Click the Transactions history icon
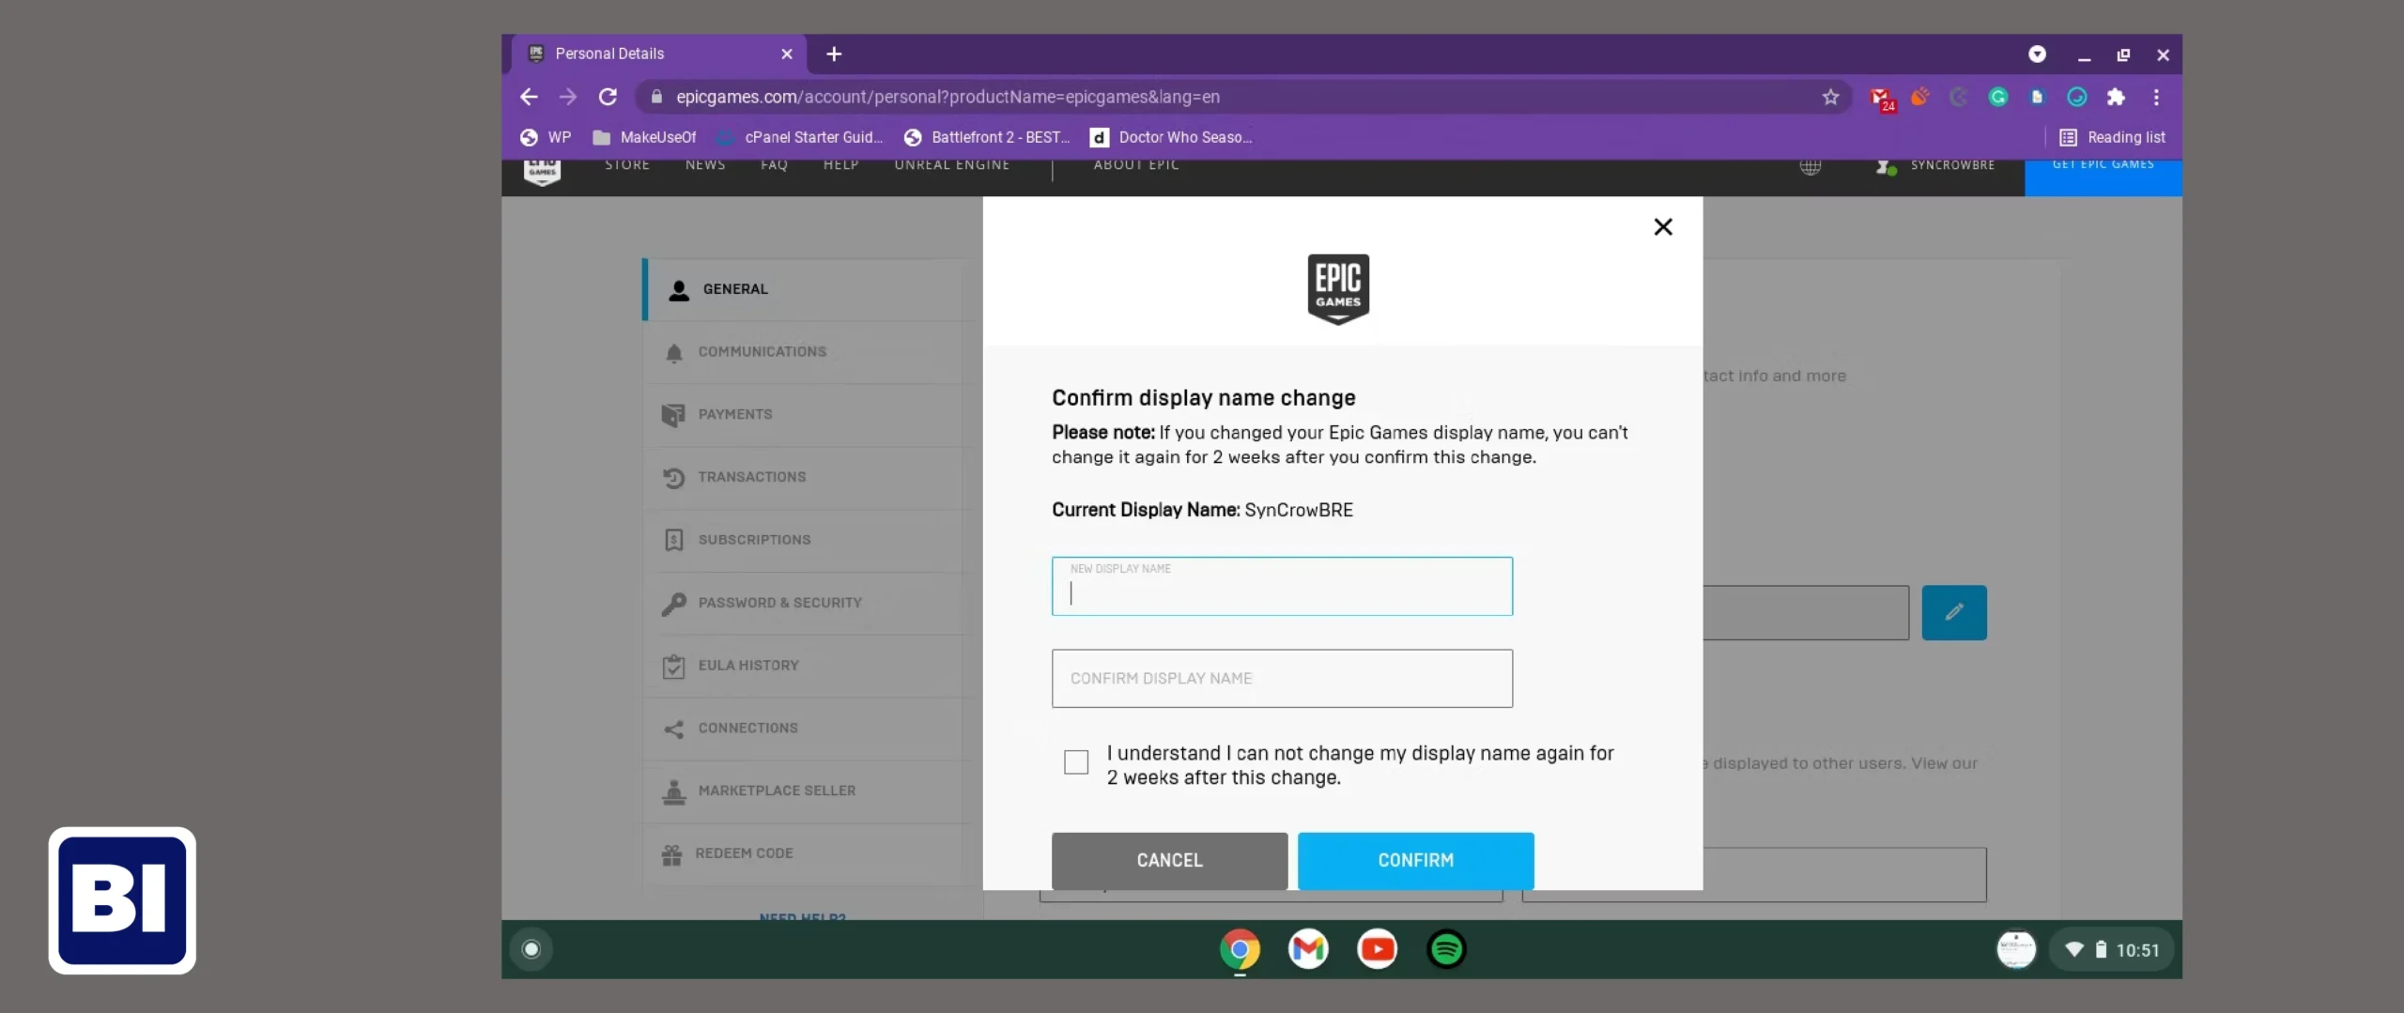The image size is (2404, 1013). (673, 478)
